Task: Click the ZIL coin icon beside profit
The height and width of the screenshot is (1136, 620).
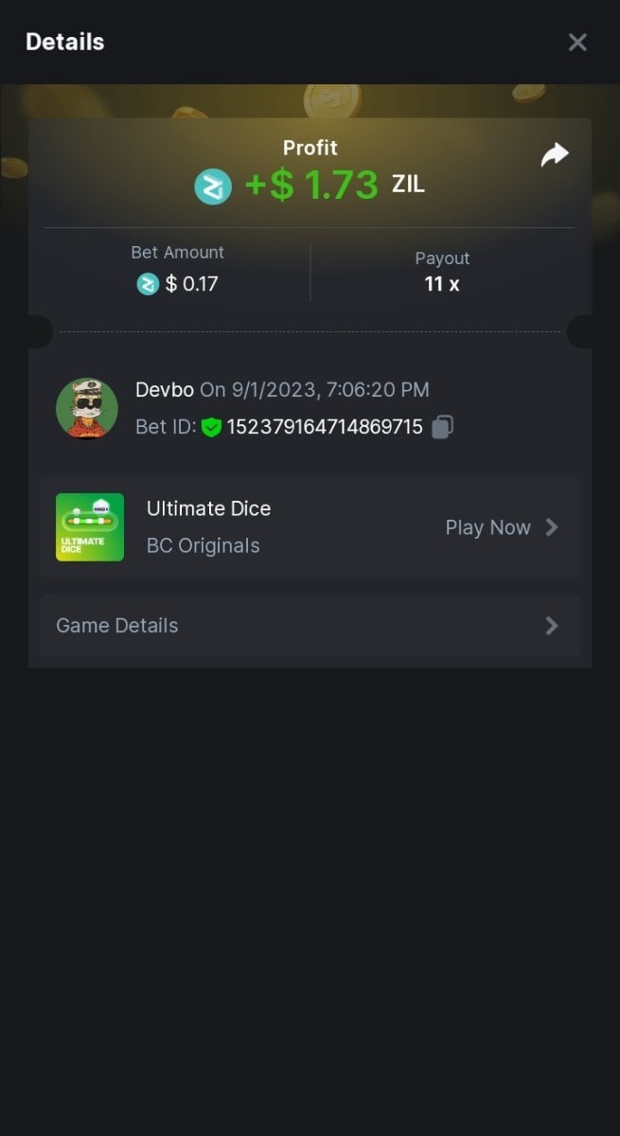Action: pyautogui.click(x=213, y=186)
